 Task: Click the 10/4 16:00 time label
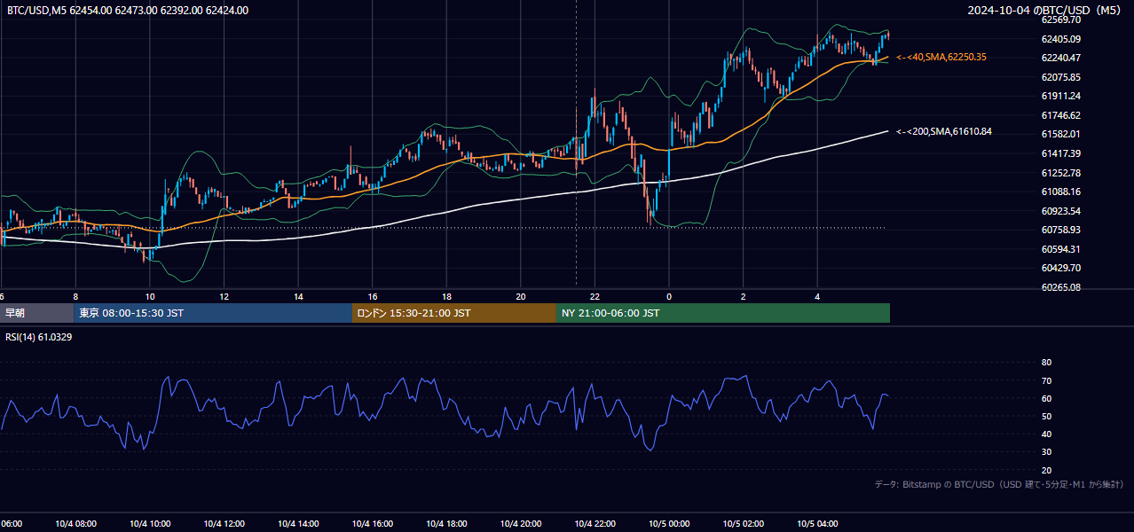coord(373,524)
